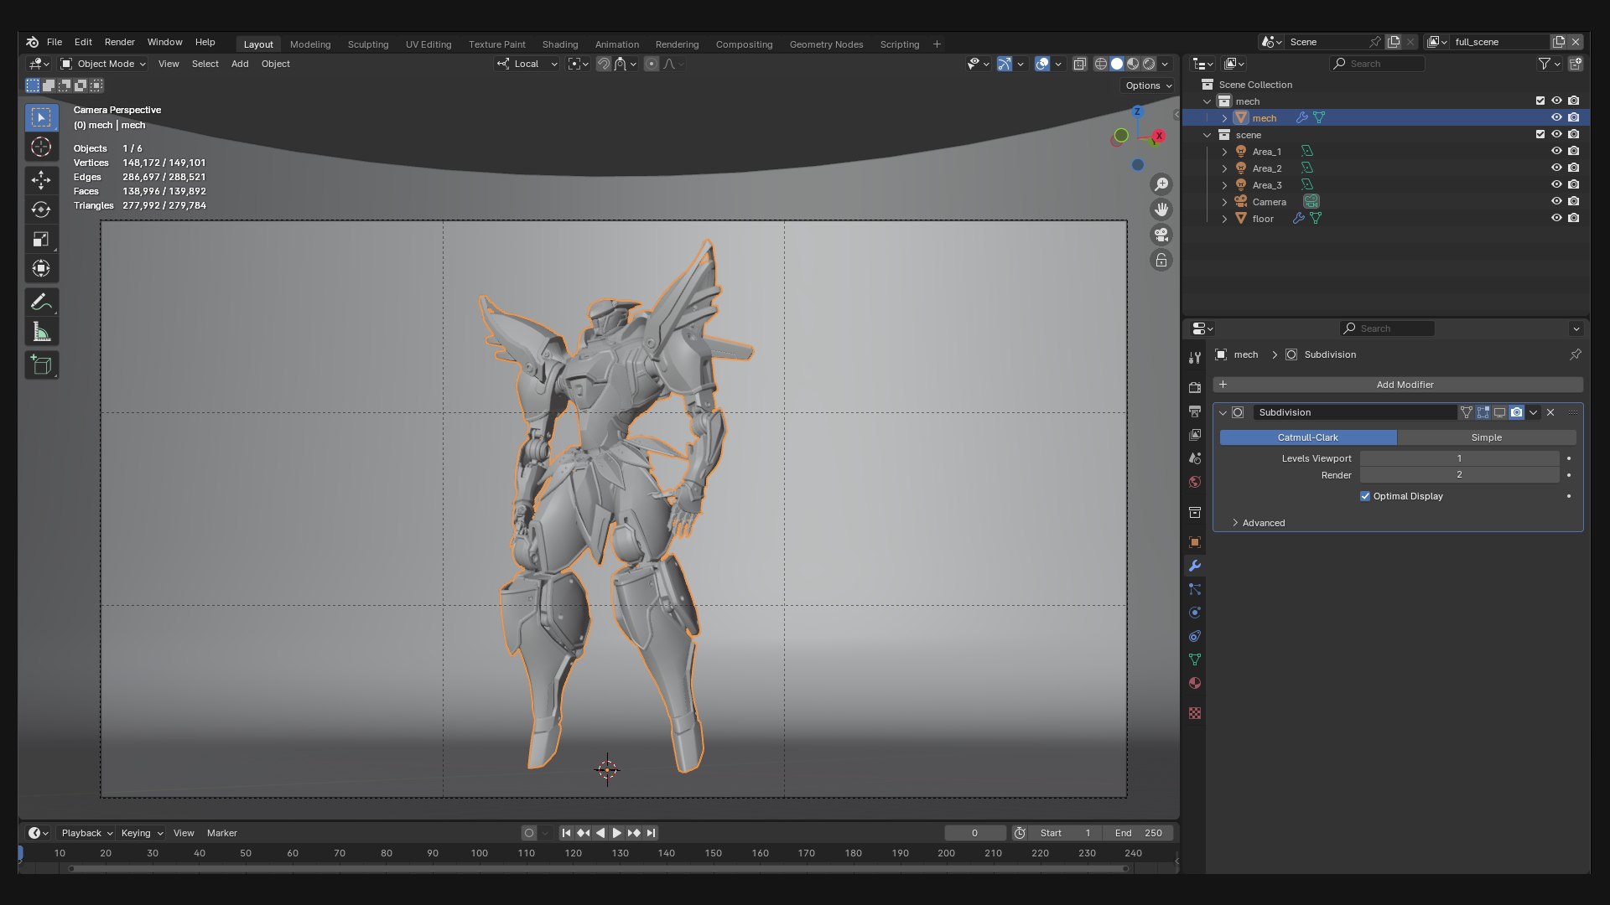Expand the Camera object in outliner

click(x=1224, y=202)
